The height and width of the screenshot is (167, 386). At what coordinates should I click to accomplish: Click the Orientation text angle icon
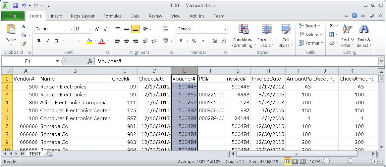[x=146, y=29]
